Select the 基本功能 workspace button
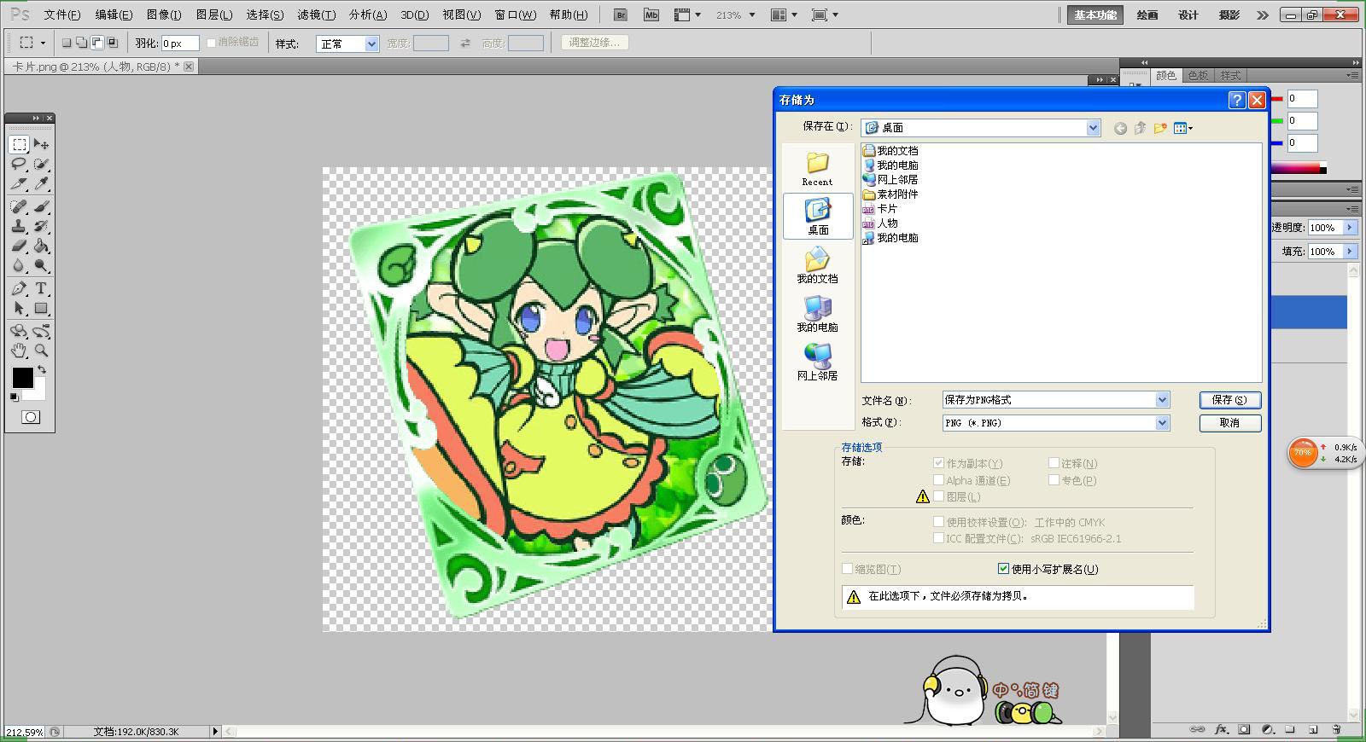The height and width of the screenshot is (742, 1366). [x=1096, y=15]
